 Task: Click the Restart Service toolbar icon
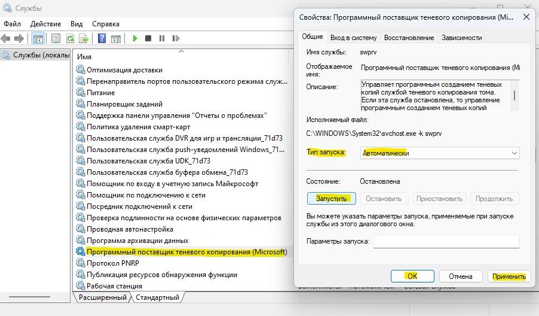tap(176, 38)
